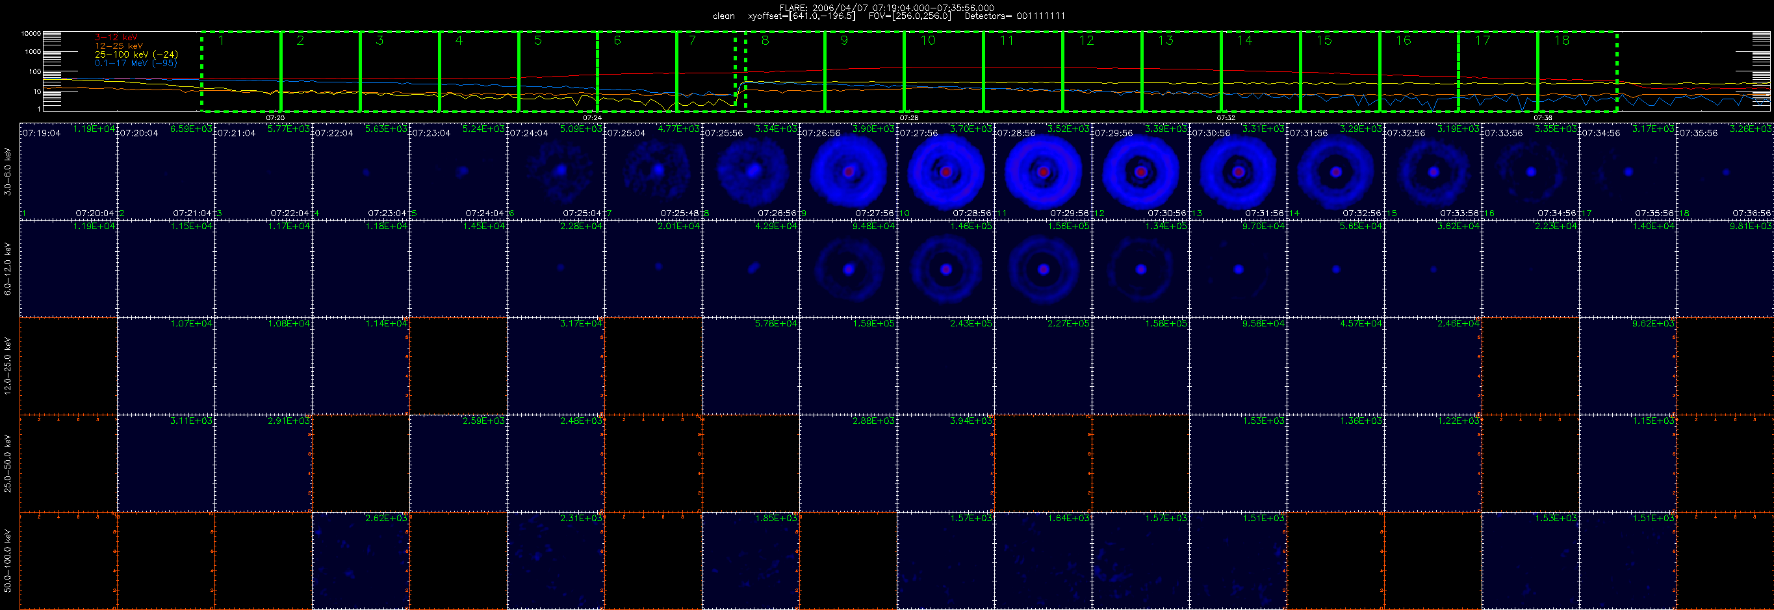Click the FLARE 2006/04/07 title line
This screenshot has height=610, width=1774.
click(887, 8)
